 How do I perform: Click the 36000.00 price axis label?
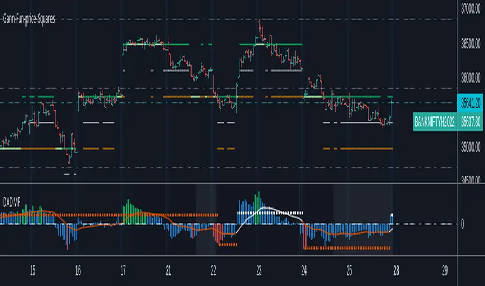(470, 79)
